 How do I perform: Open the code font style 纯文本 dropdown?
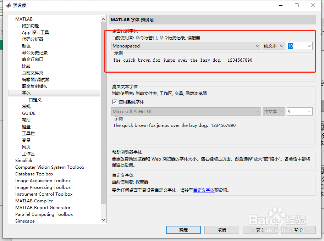[274, 46]
